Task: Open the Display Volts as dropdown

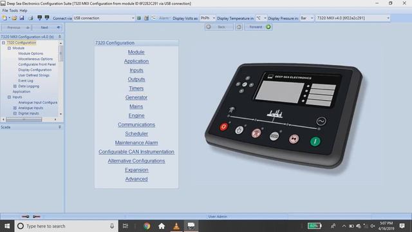Action: pos(214,18)
